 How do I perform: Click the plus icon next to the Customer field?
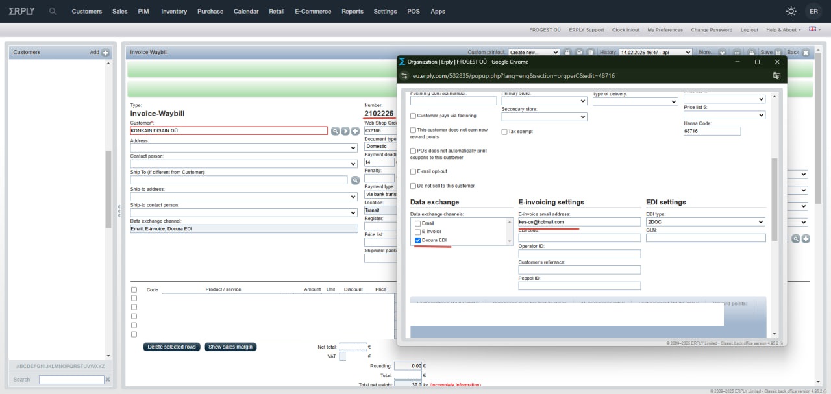pos(355,131)
